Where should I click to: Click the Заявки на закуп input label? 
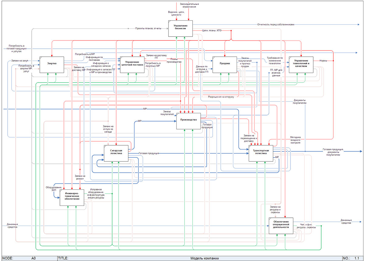point(19,61)
